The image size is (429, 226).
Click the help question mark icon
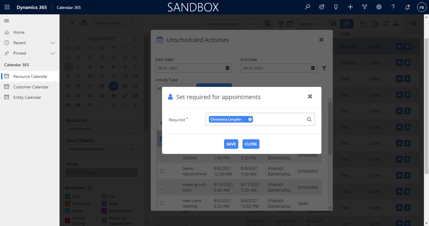click(393, 7)
